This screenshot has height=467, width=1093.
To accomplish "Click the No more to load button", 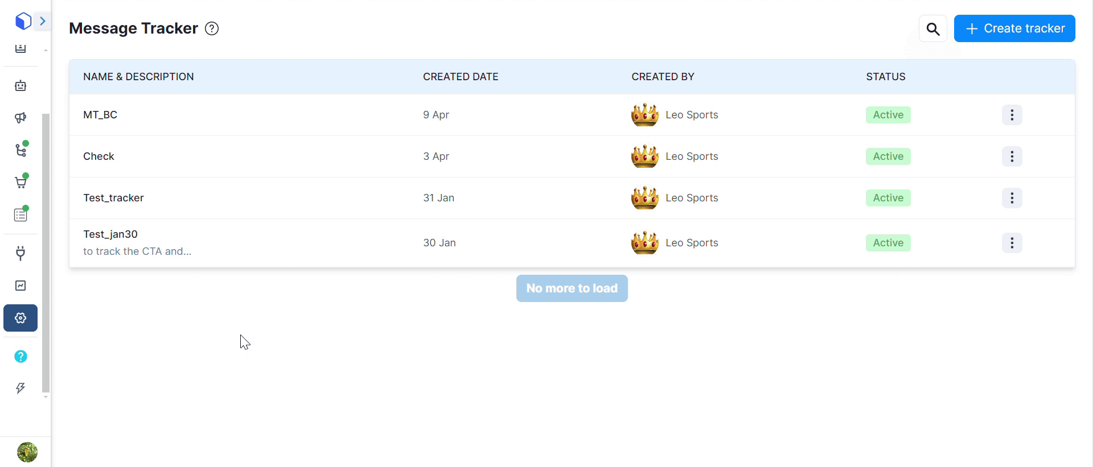I will point(572,288).
